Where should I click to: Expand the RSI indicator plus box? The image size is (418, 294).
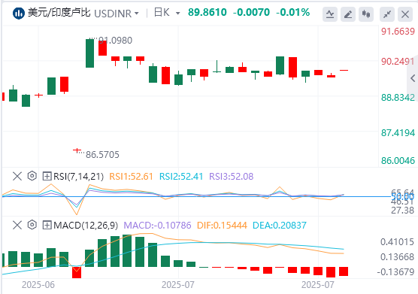point(47,176)
